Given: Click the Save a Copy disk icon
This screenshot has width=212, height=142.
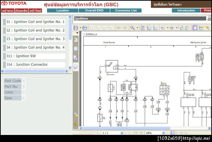Looking at the screenshot, I should [76, 27].
